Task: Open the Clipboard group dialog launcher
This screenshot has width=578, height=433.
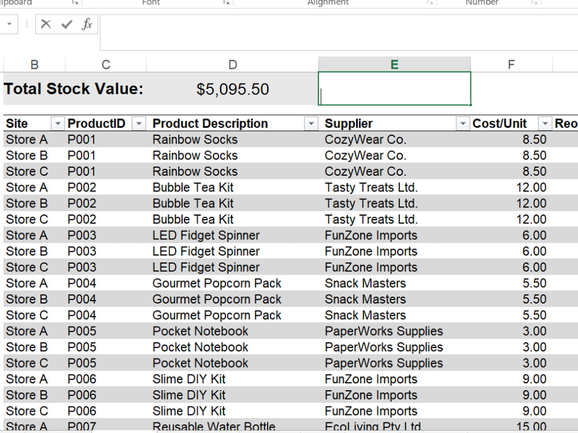Action: click(75, 2)
